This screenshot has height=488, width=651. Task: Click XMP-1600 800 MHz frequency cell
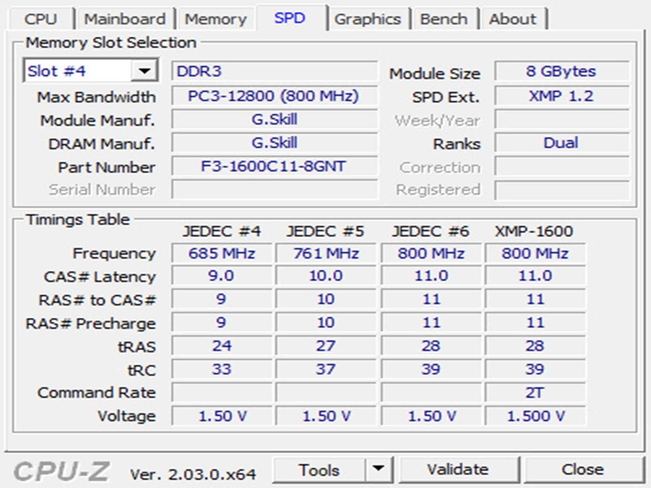[x=535, y=253]
